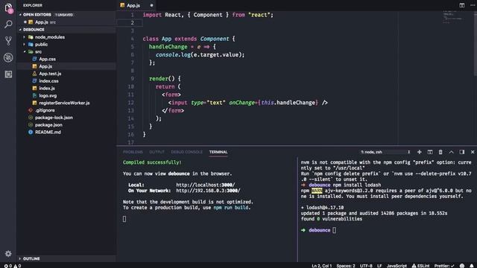Open App.js in the Open Editors list

pos(42,22)
